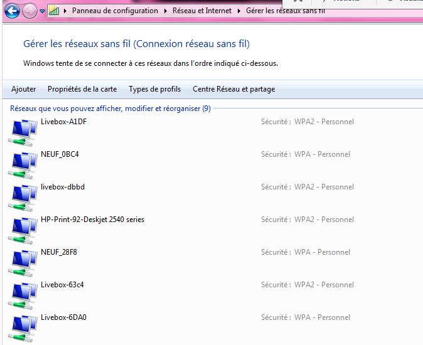Click Ajouter to add a network
This screenshot has height=345, width=423.
24,89
